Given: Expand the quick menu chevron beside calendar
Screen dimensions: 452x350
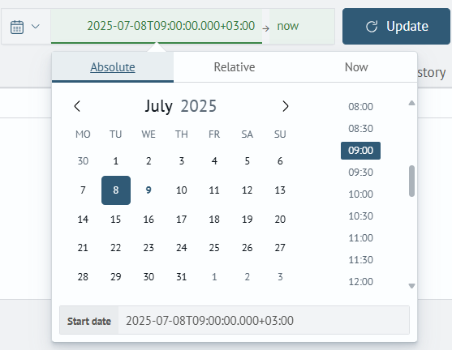Looking at the screenshot, I should (36, 27).
